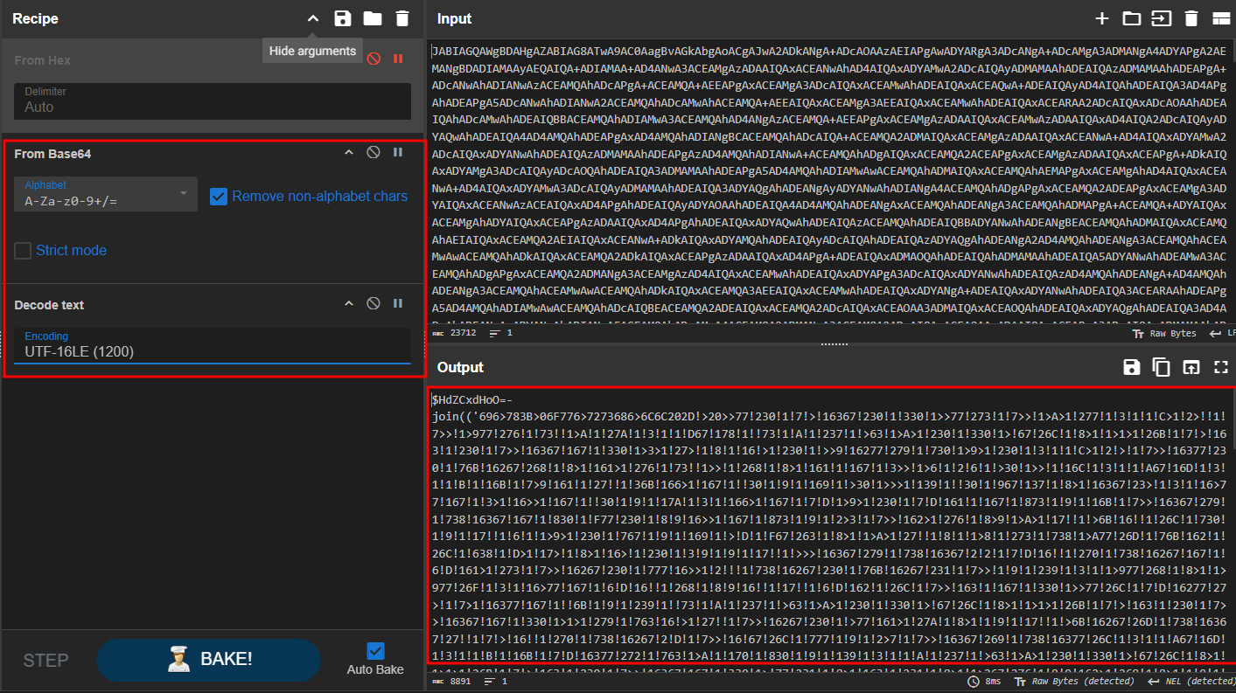Screen dimensions: 1236x693
Task: Copy output to clipboard
Action: 1161,367
